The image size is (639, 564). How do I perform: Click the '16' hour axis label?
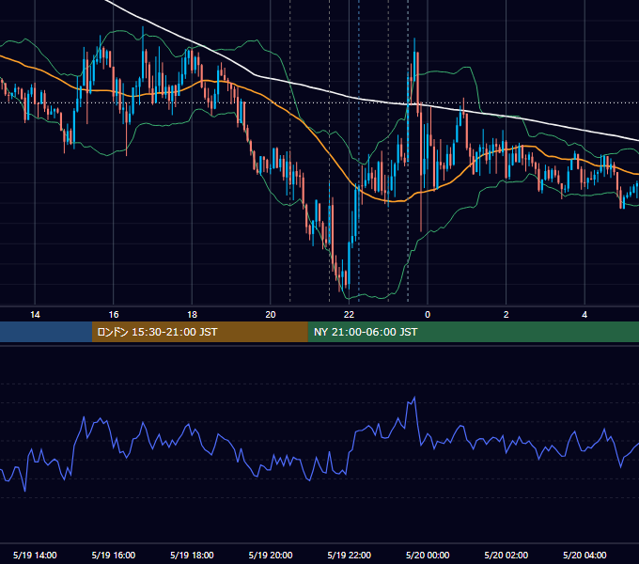coord(114,315)
